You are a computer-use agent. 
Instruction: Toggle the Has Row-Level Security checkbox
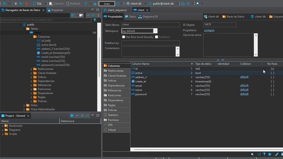point(124,37)
